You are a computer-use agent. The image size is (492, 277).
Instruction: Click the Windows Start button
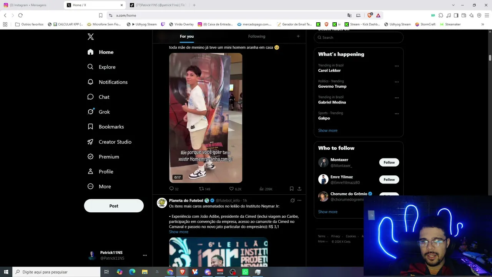click(x=6, y=272)
